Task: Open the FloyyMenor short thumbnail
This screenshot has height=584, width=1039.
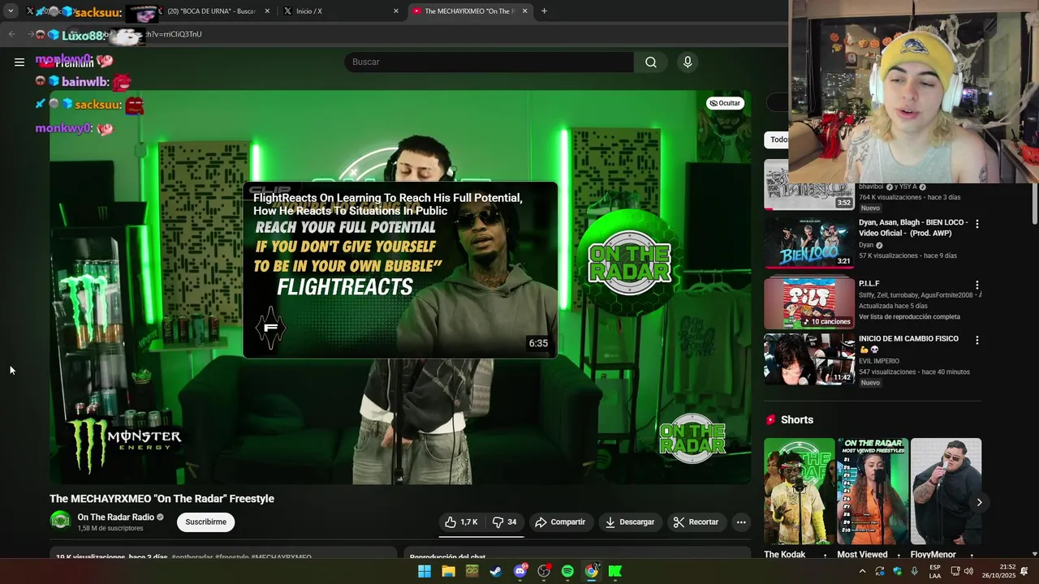Action: (946, 492)
